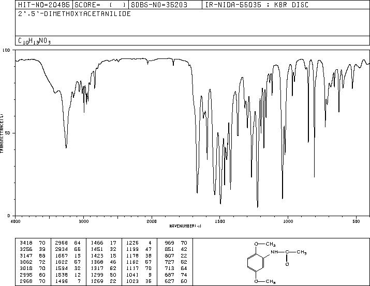Image resolution: width=370 pixels, height=286 pixels.
Task: Select peak value 1299 in the table
Action: 97,275
